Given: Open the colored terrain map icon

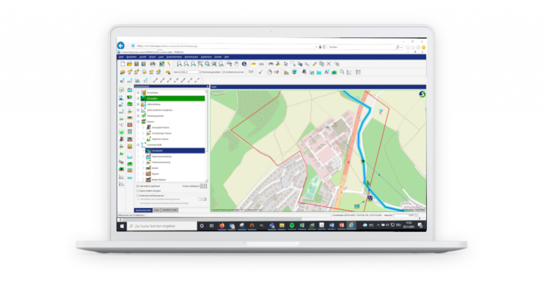Looking at the screenshot, I should tap(334, 72).
